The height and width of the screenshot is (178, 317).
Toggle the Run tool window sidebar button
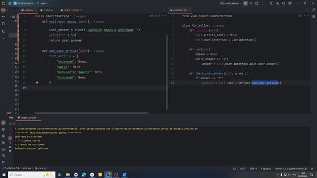tap(3, 123)
